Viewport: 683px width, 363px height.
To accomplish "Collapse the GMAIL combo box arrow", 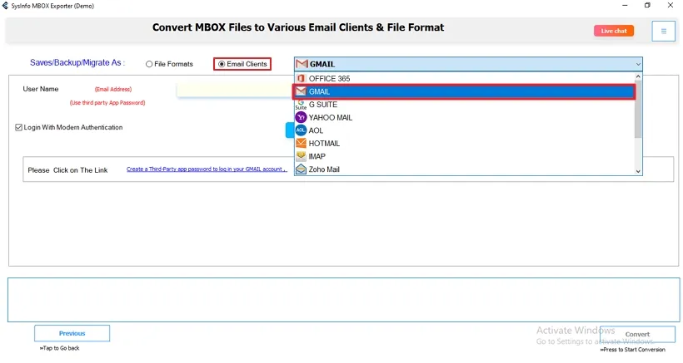I will [x=638, y=64].
